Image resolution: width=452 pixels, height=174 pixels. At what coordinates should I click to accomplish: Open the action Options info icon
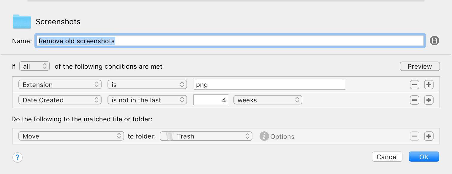pyautogui.click(x=264, y=136)
